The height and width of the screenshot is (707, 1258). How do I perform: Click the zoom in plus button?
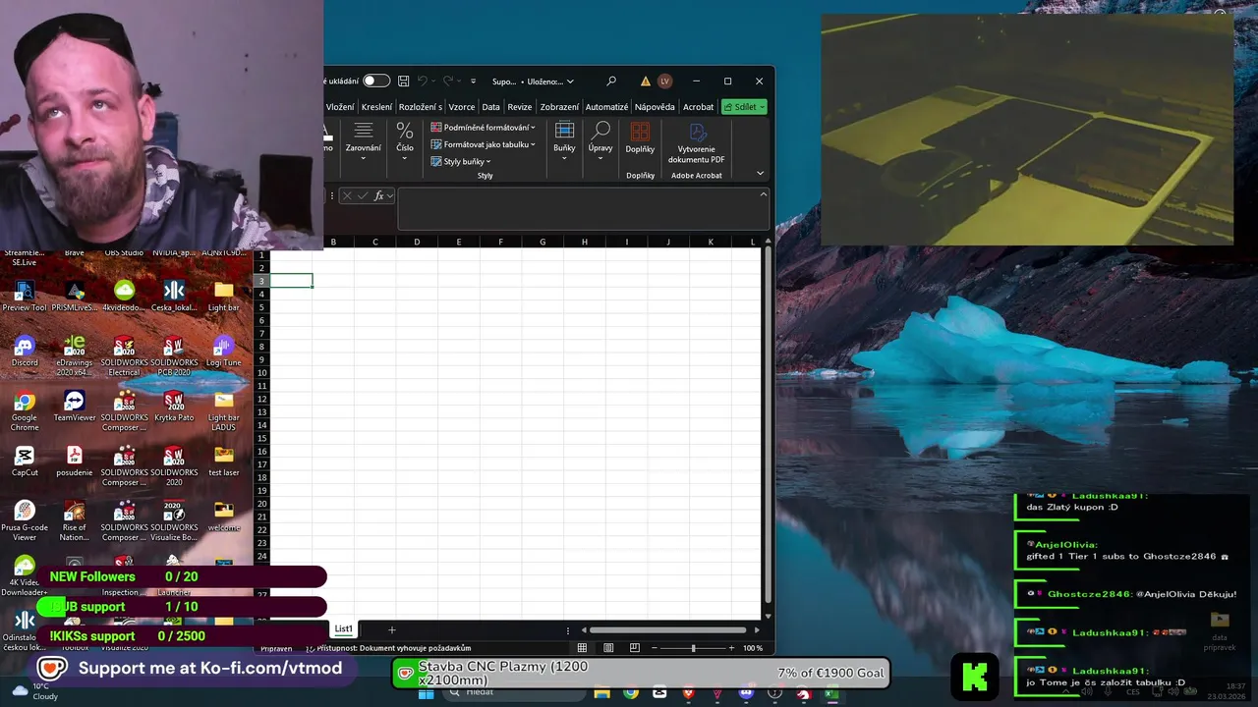click(x=731, y=648)
